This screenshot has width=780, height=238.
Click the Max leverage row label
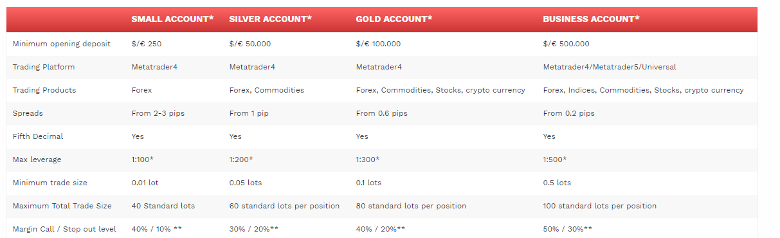(38, 160)
